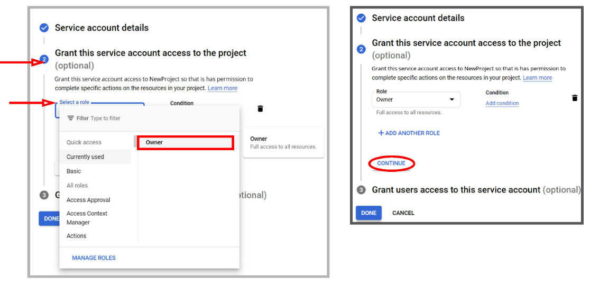Delete the Owner role using trash icon in right panel
Viewport: 590px width, 284px height.
(x=575, y=98)
